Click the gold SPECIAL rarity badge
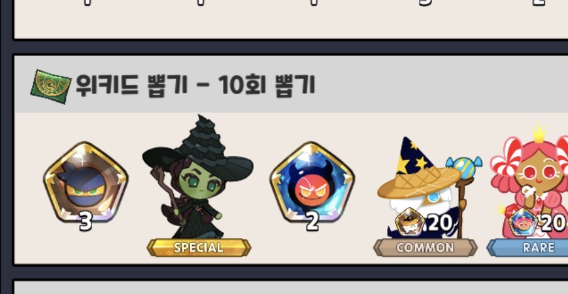The height and width of the screenshot is (294, 568). pos(199,248)
